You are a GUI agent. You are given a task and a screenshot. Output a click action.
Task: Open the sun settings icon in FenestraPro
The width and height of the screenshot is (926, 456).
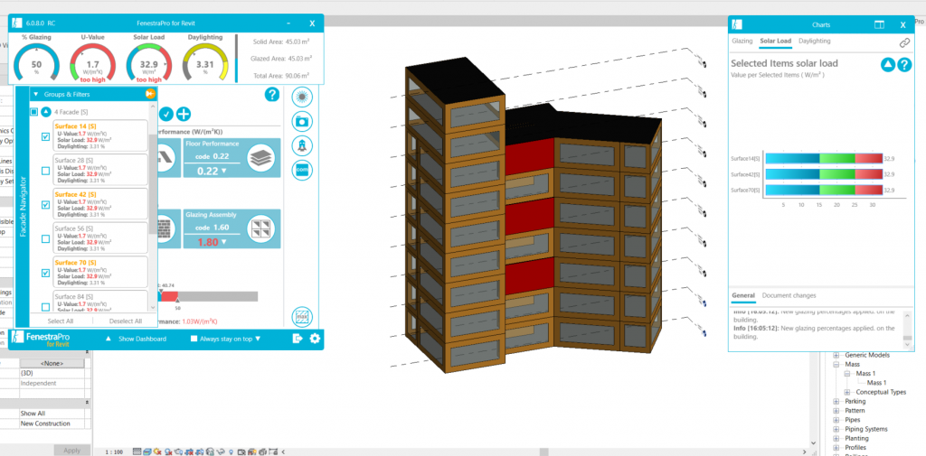click(x=302, y=97)
